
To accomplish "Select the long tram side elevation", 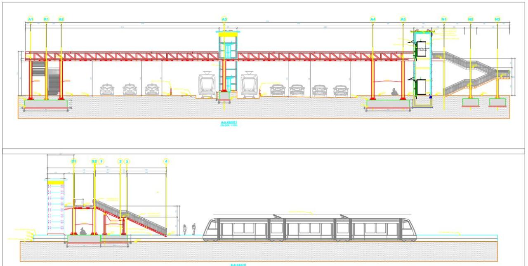I will (309, 229).
